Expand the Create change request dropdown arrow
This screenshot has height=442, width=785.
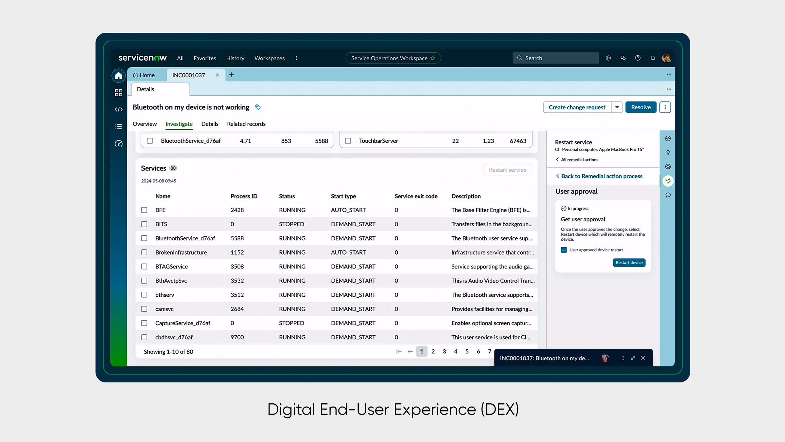point(617,107)
